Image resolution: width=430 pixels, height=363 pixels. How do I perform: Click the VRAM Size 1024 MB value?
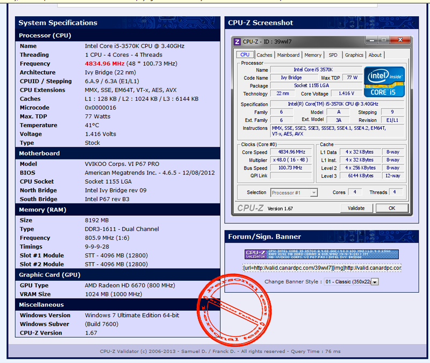pos(113,294)
